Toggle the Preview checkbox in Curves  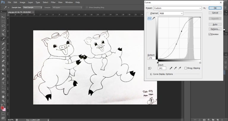pyautogui.click(x=210, y=34)
